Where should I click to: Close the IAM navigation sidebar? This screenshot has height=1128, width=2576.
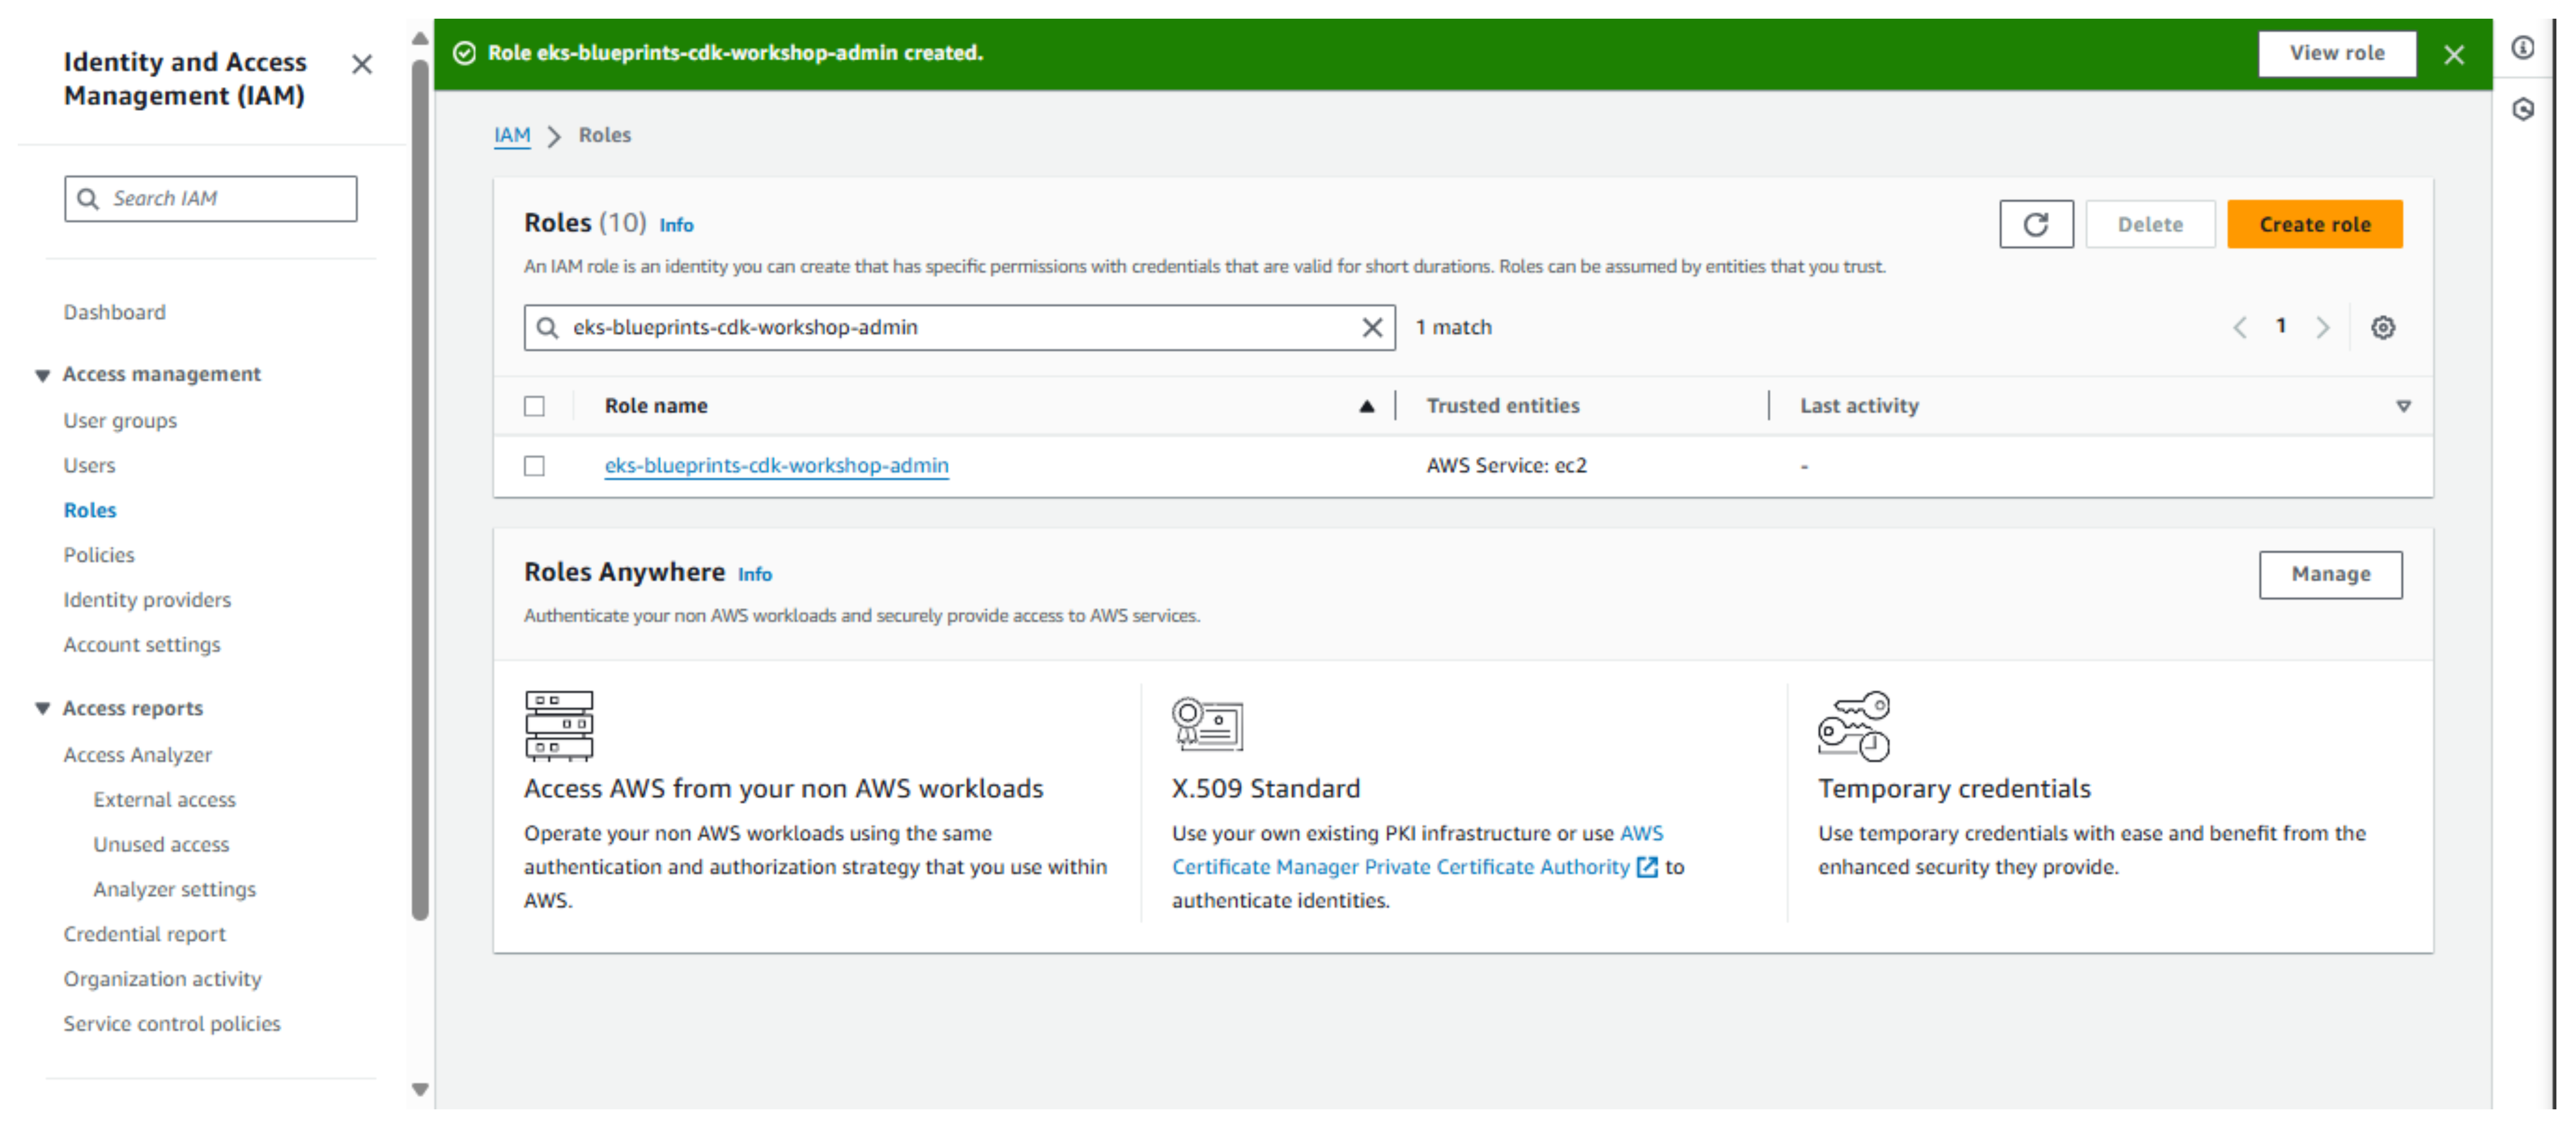click(362, 65)
